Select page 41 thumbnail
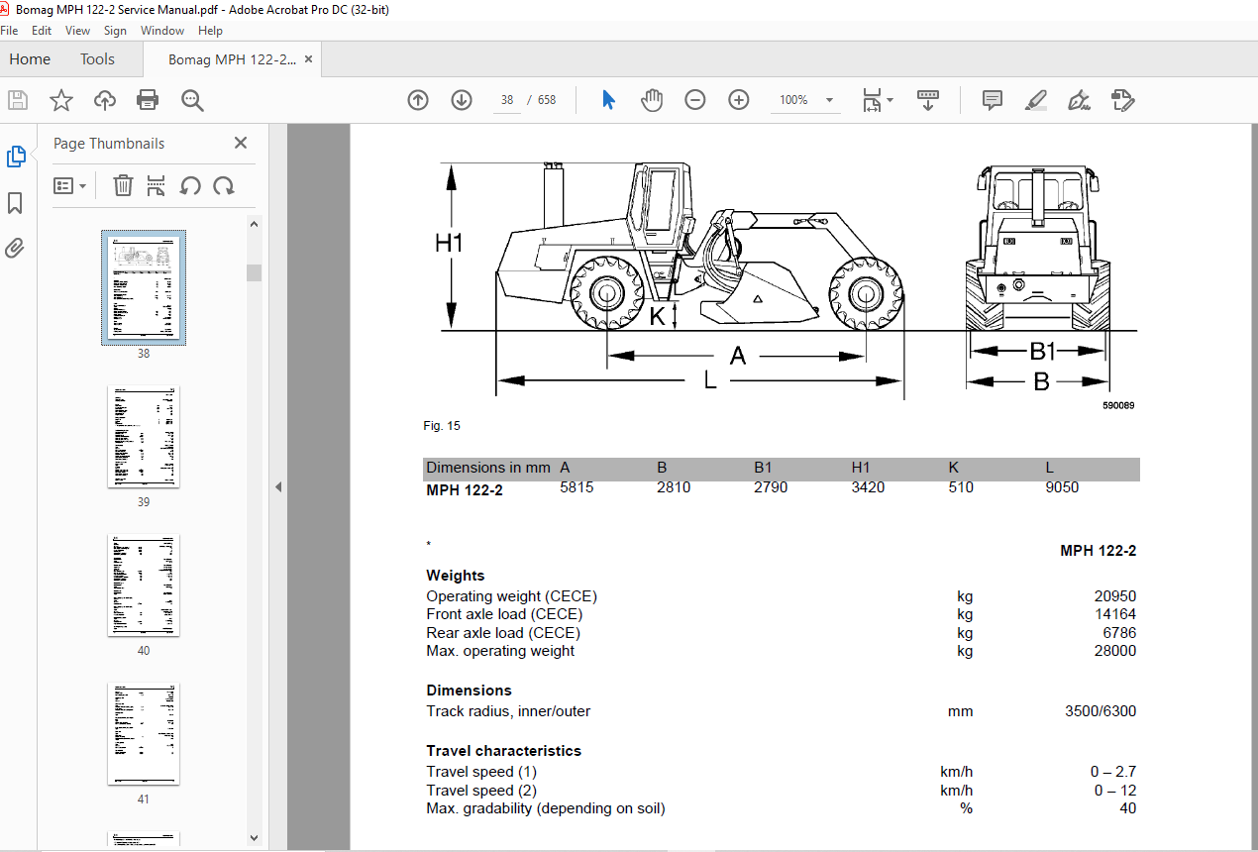1258x852 pixels. [x=144, y=733]
